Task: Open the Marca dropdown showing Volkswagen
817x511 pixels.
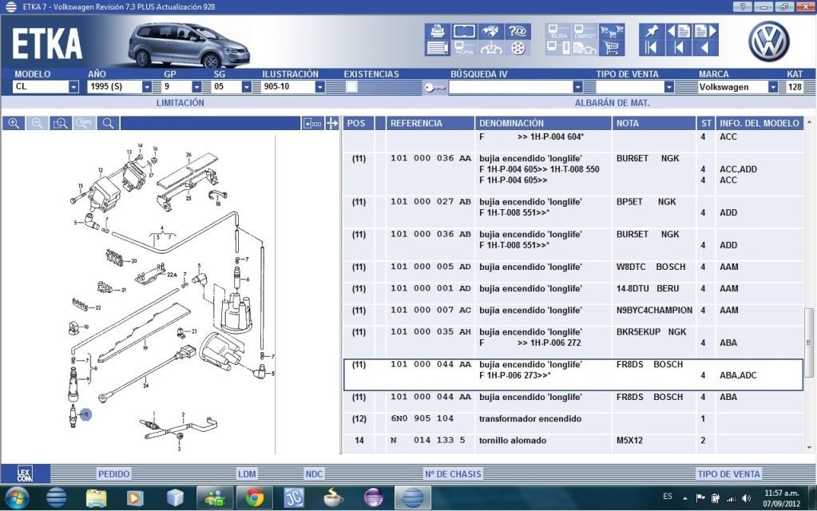Action: (x=773, y=87)
